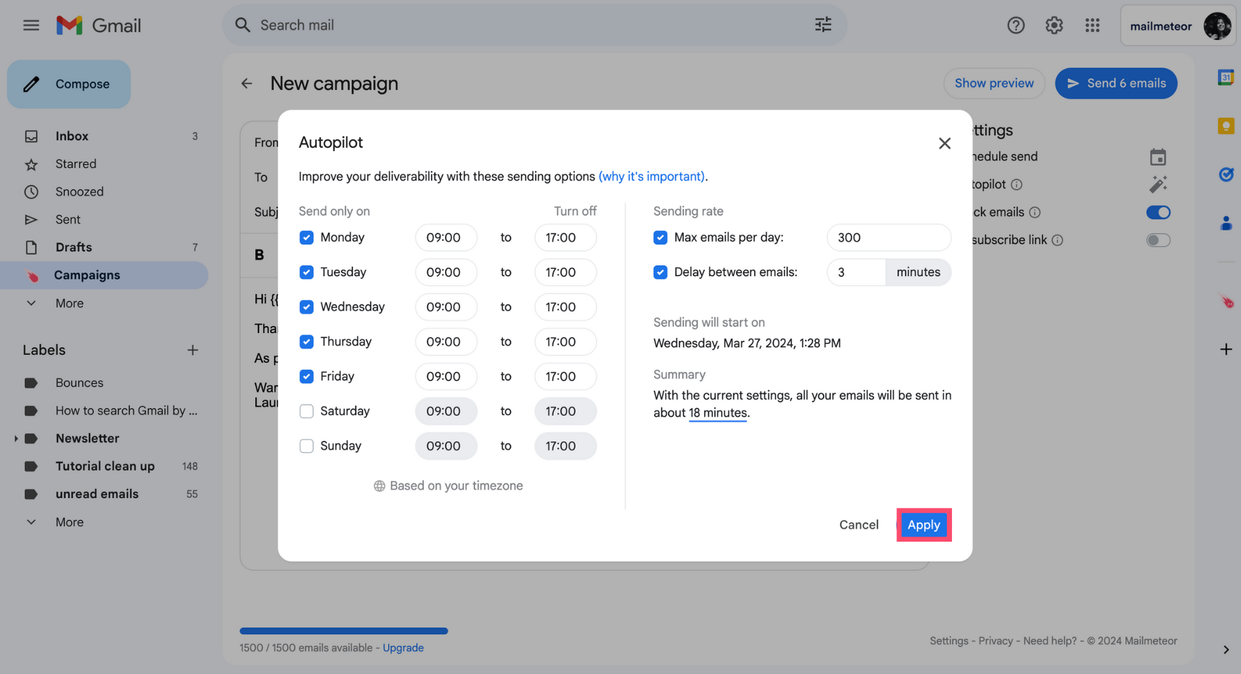
Task: Toggle Max emails per day checkbox
Action: (x=660, y=237)
